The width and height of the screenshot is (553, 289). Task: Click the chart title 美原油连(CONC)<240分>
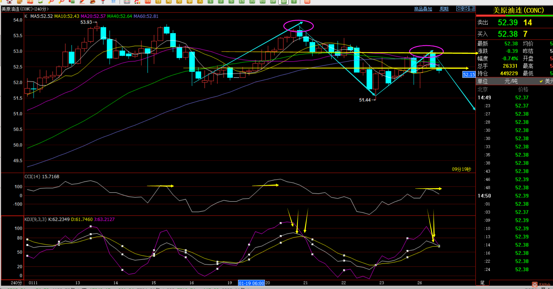point(25,9)
